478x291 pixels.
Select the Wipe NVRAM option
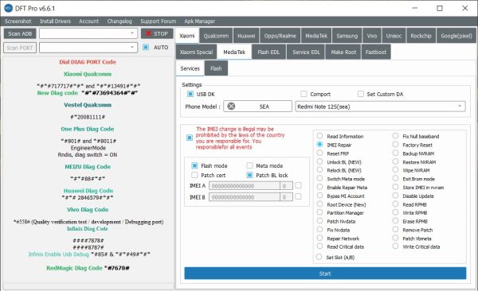pos(395,170)
